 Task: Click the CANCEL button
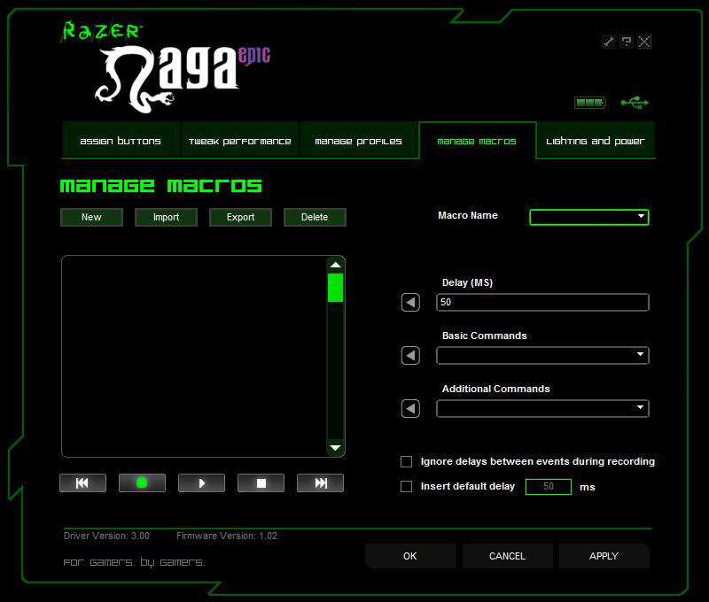coord(507,556)
